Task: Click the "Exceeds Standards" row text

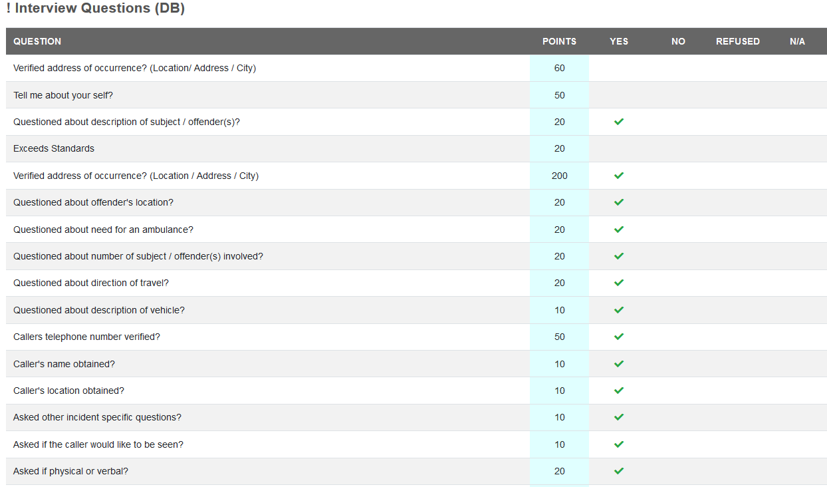Action: [x=54, y=148]
